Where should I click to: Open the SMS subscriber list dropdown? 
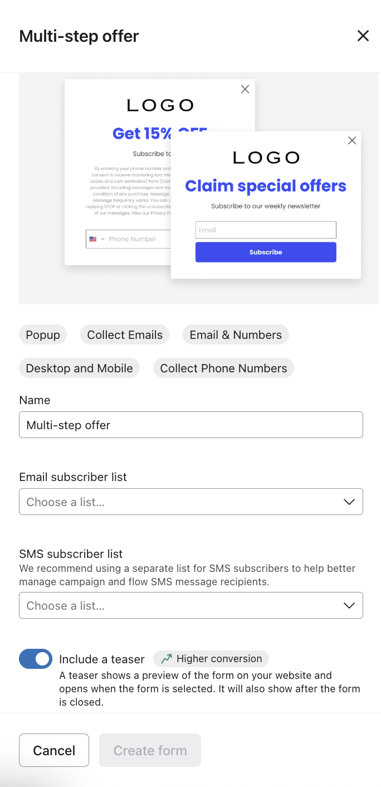pyautogui.click(x=190, y=605)
